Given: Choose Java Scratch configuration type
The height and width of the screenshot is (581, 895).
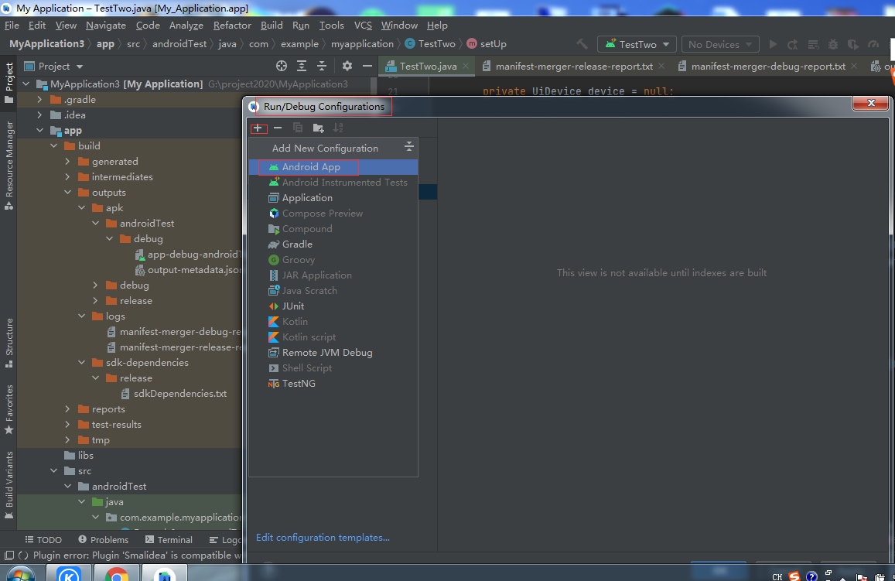Looking at the screenshot, I should point(333,291).
